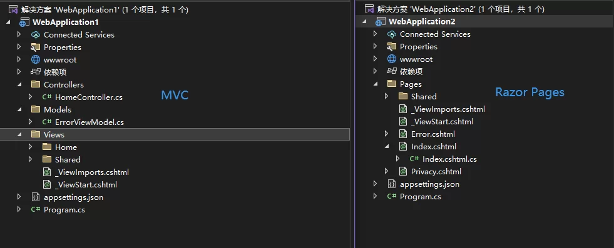The height and width of the screenshot is (248, 614).
Task: Click Connected Services icon in WebApplication1
Action: (36, 35)
